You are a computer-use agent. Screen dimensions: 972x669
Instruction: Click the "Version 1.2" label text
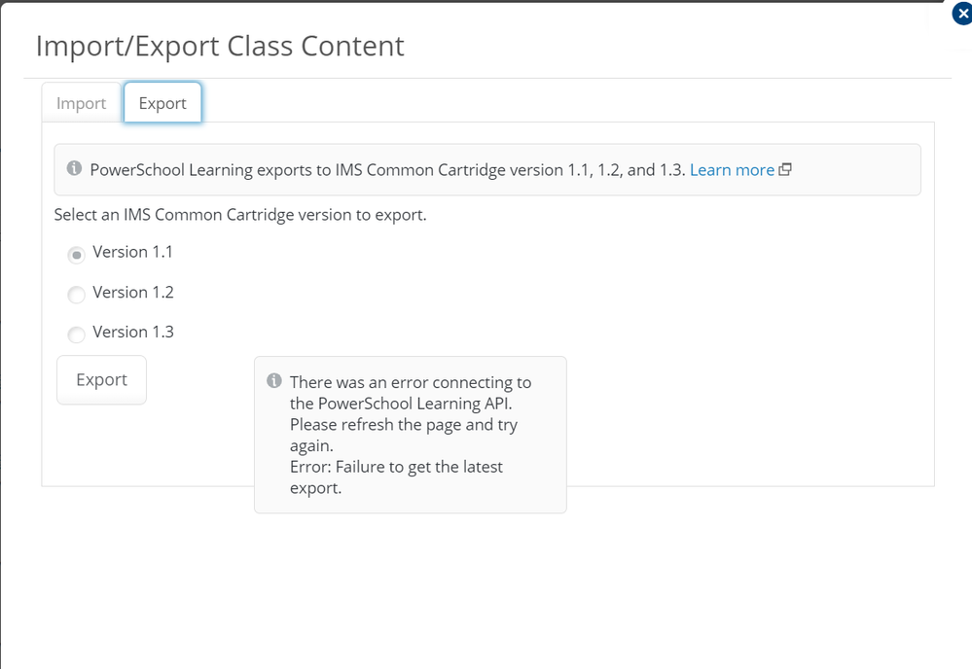133,292
